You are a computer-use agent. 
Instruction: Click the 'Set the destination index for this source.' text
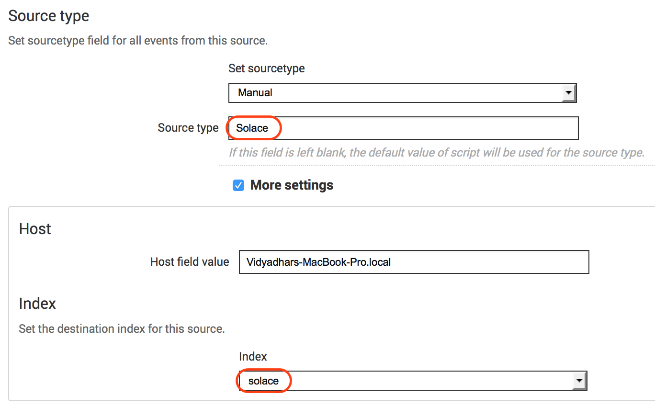coord(122,329)
